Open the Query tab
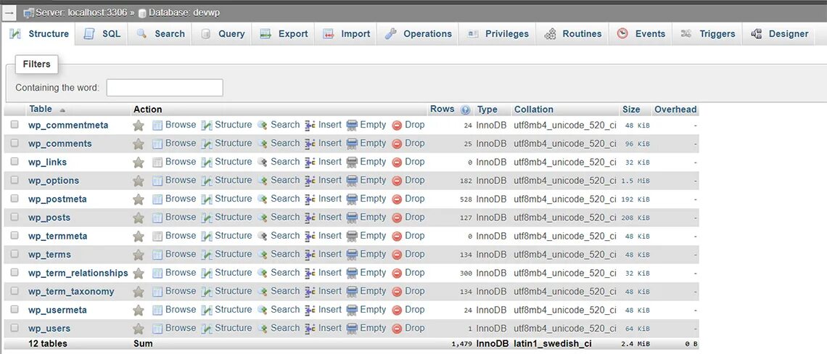 (223, 34)
